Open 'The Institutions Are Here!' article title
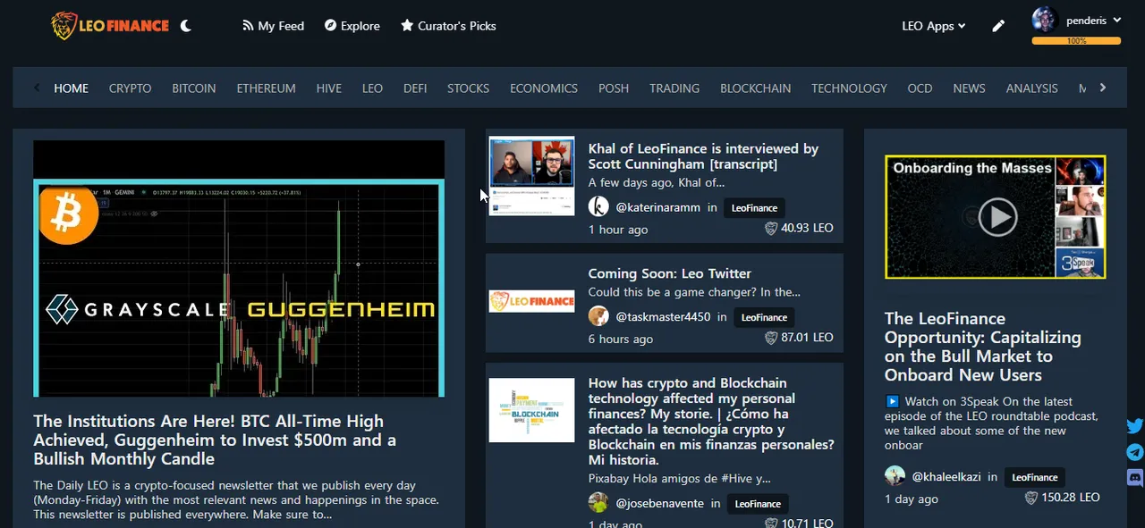The image size is (1145, 528). pyautogui.click(x=215, y=440)
